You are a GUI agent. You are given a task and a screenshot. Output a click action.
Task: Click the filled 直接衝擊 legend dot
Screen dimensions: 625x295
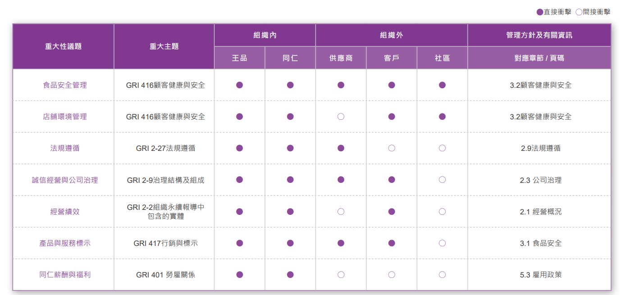click(540, 12)
